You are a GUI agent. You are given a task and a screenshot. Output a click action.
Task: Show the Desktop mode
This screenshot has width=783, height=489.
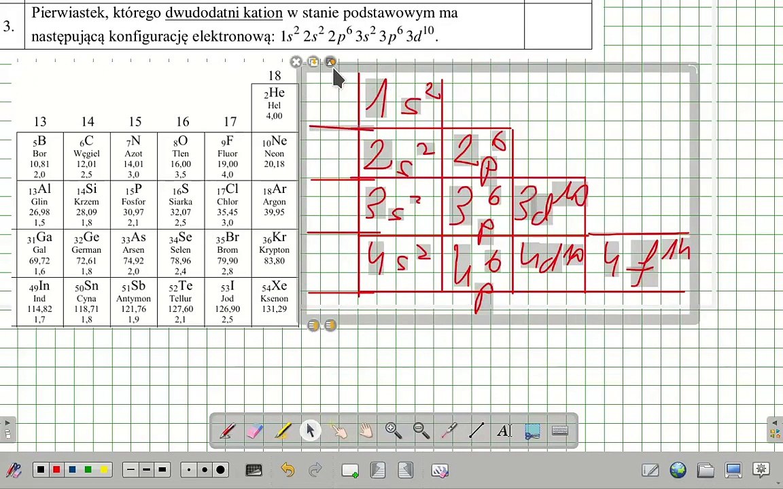coord(733,470)
